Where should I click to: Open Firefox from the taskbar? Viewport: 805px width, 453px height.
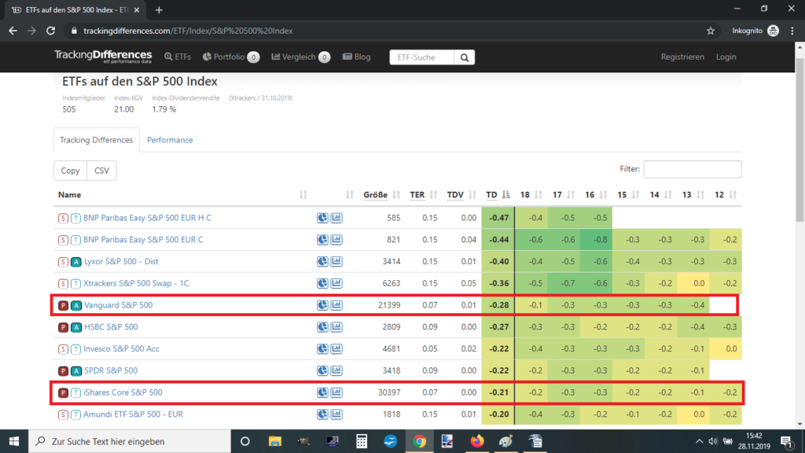pos(477,441)
